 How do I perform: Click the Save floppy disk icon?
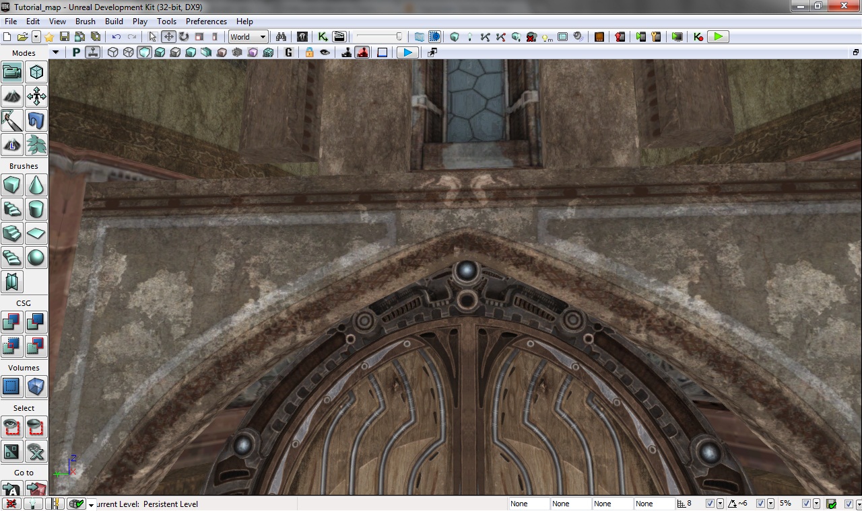pos(65,37)
